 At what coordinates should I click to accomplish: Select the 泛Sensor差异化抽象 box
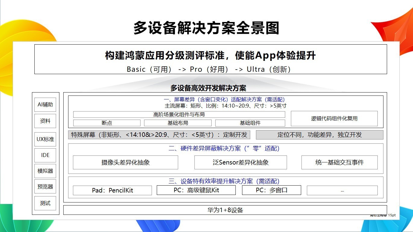pos(241,162)
